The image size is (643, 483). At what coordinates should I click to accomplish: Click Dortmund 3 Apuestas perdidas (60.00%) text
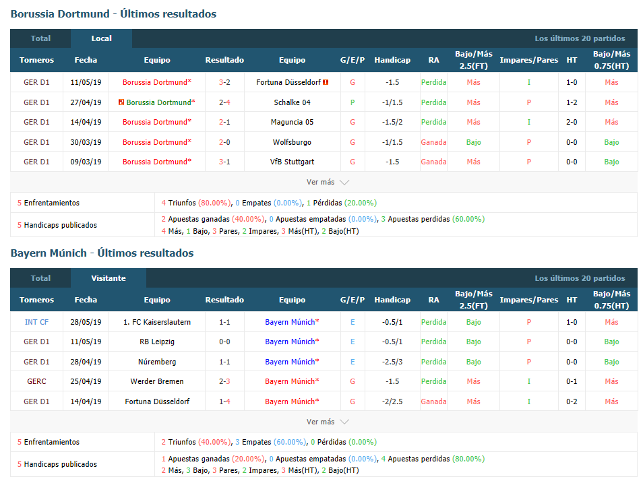433,220
